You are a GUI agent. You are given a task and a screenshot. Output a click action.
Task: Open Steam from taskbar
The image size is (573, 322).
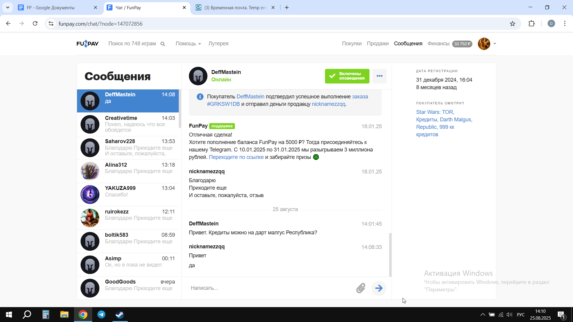coord(120,315)
